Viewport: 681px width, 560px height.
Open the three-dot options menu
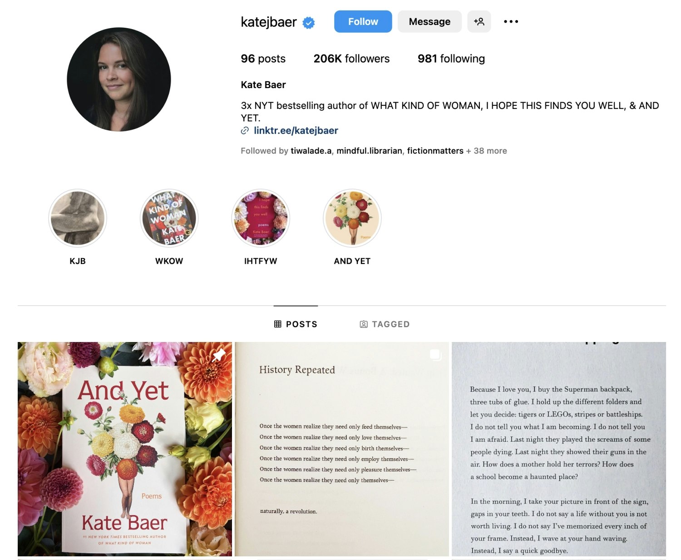coord(511,21)
